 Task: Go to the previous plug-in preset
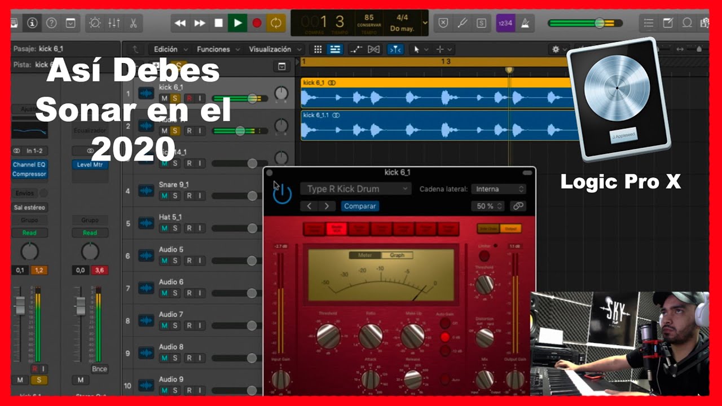click(309, 206)
